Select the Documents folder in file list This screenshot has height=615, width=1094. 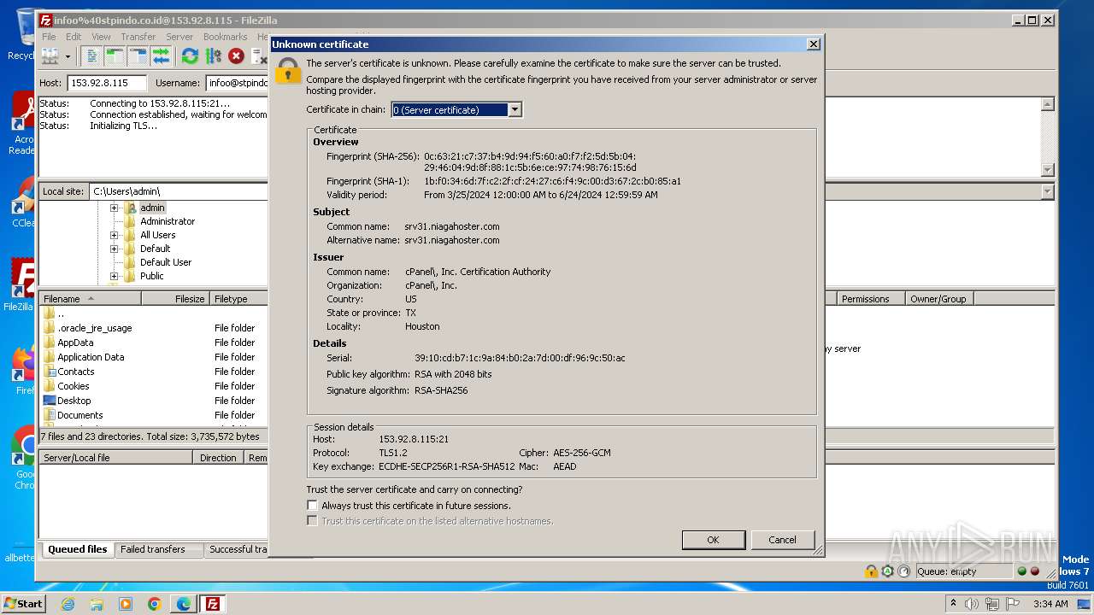pyautogui.click(x=79, y=415)
